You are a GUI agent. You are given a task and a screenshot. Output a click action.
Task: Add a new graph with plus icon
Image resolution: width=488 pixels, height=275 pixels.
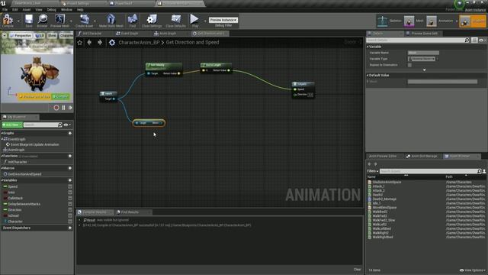70,133
